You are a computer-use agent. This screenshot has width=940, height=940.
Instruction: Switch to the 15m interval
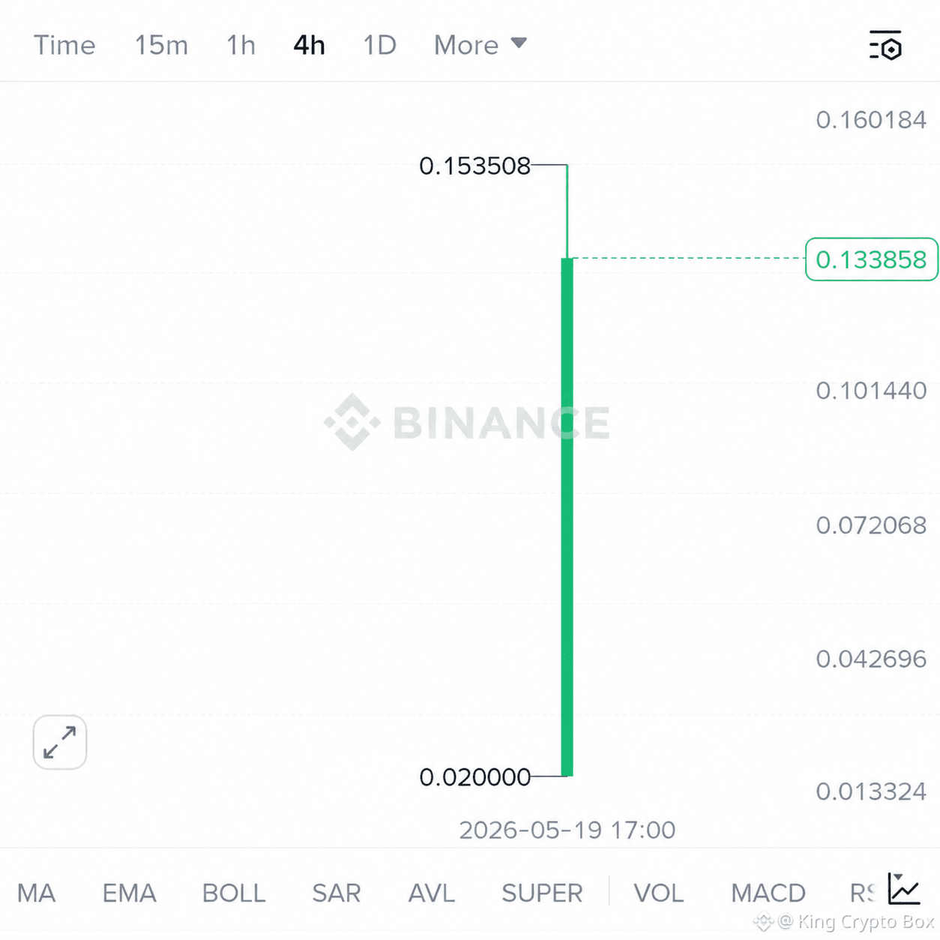[x=161, y=45]
